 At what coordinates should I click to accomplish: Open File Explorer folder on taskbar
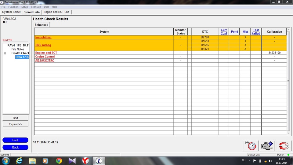[32, 161]
